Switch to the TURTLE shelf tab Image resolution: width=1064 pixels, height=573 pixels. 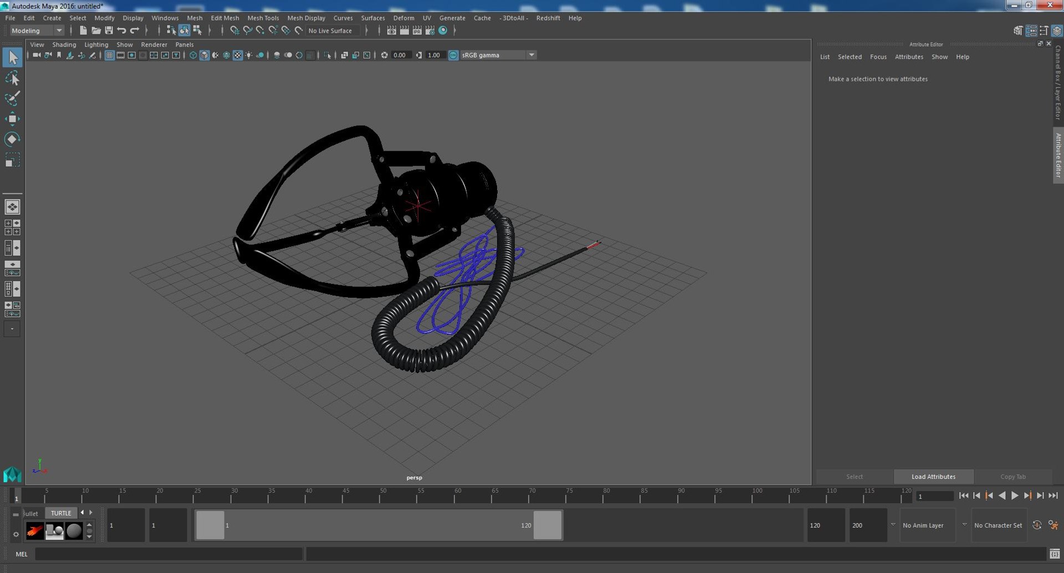coord(61,513)
